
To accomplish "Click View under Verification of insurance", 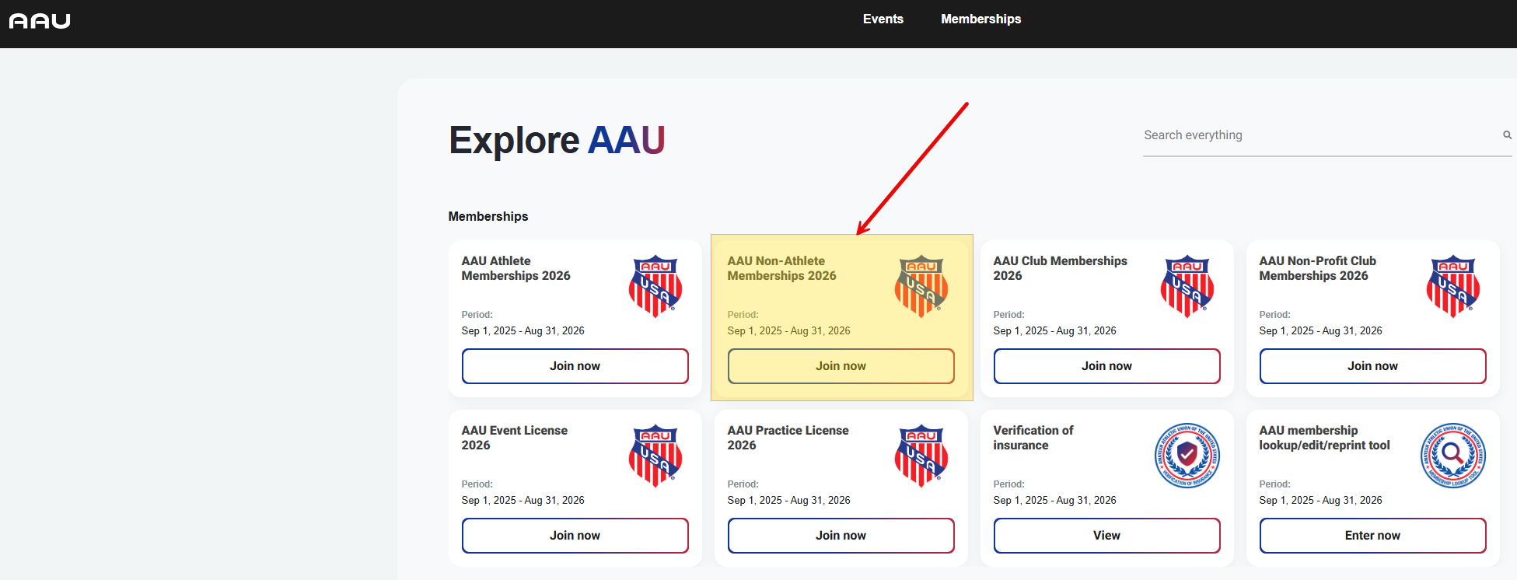I will coord(1107,536).
